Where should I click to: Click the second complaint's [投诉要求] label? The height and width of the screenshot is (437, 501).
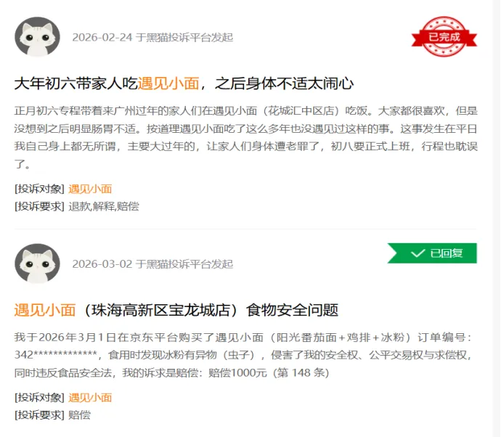(40, 415)
